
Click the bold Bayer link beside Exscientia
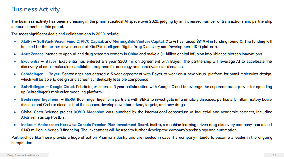51,62
